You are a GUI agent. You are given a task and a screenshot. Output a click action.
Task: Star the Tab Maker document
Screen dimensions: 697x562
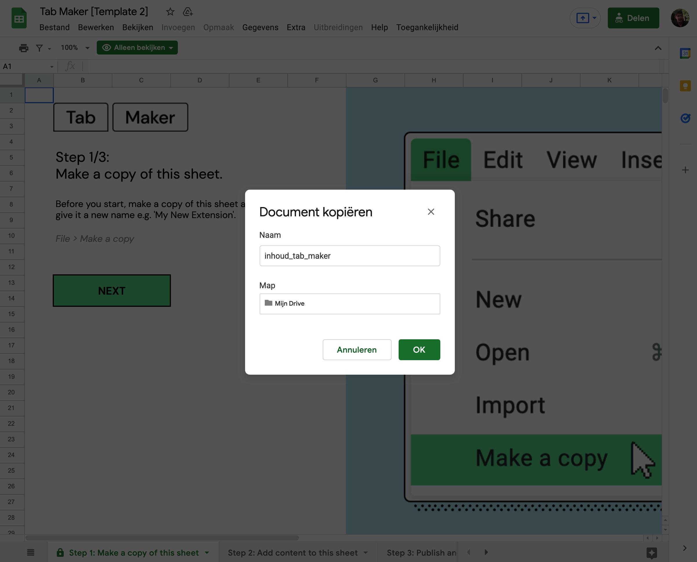(x=170, y=12)
